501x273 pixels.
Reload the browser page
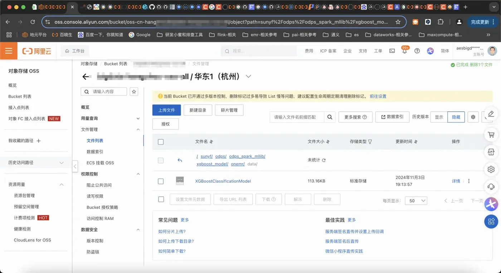click(33, 22)
